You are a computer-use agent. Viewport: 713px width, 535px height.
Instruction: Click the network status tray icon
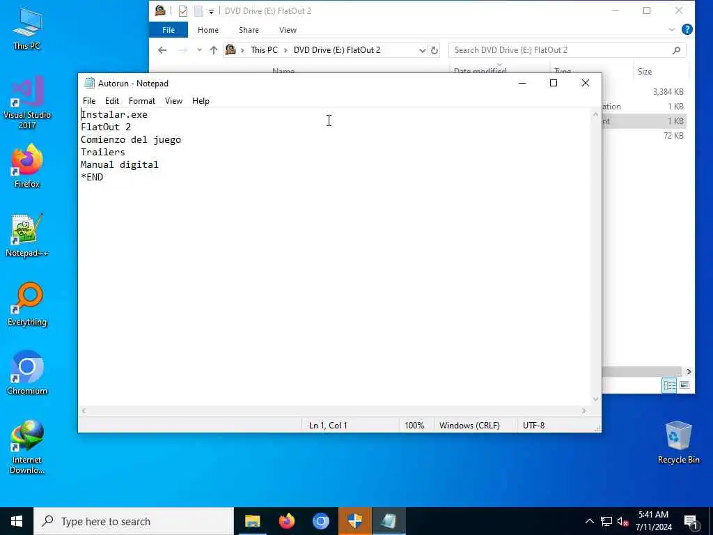606,521
